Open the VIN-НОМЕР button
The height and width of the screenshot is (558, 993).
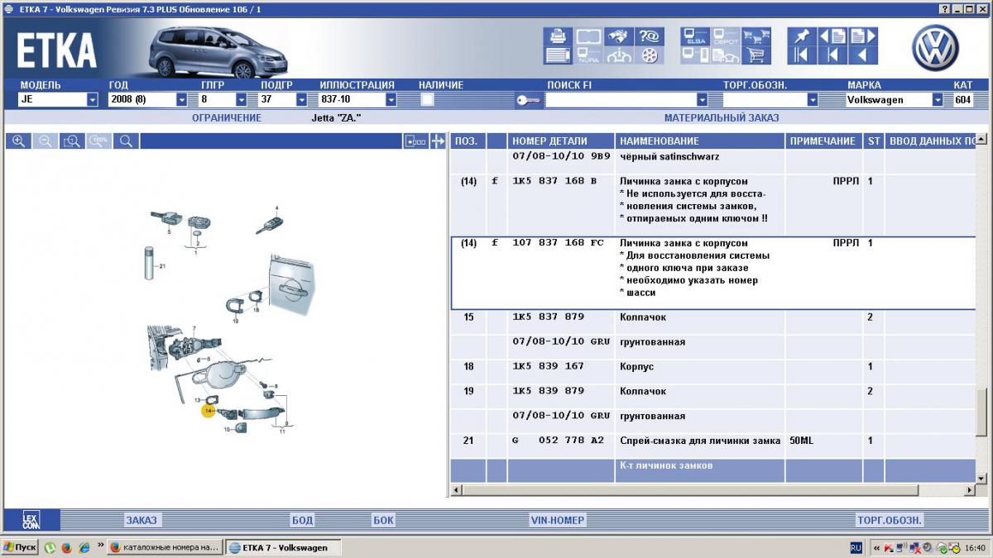(558, 520)
